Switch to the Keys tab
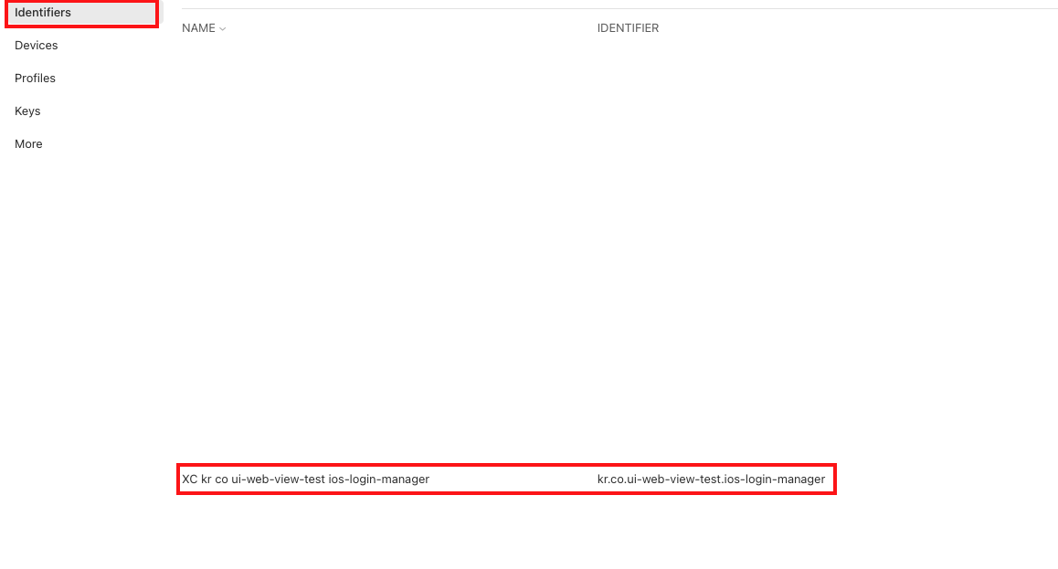Viewport: 1058px width, 569px height. click(27, 111)
